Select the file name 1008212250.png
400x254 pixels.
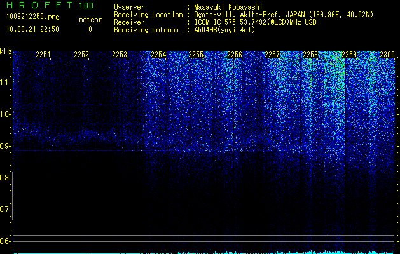33,17
